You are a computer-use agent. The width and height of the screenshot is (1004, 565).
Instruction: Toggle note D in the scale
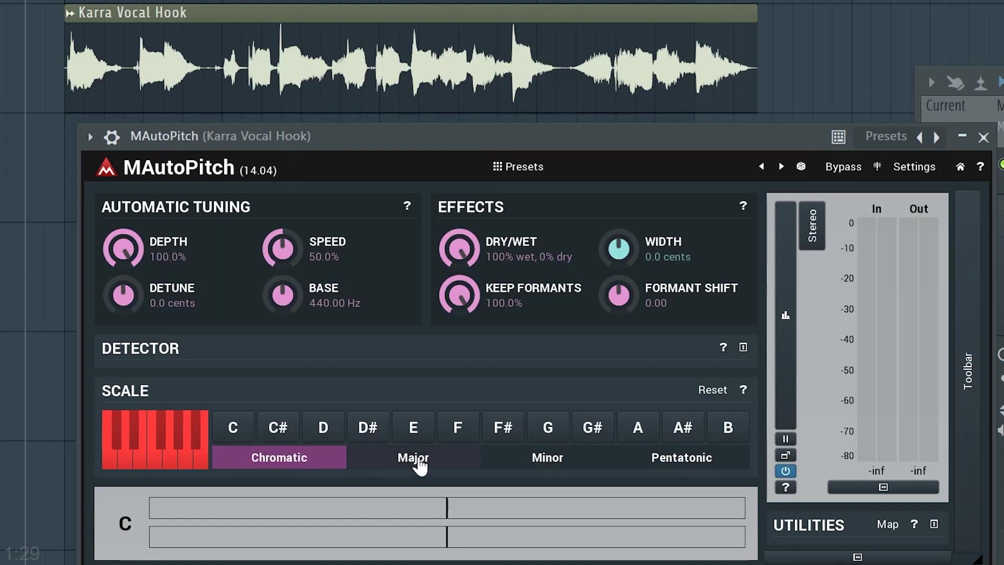click(x=323, y=427)
